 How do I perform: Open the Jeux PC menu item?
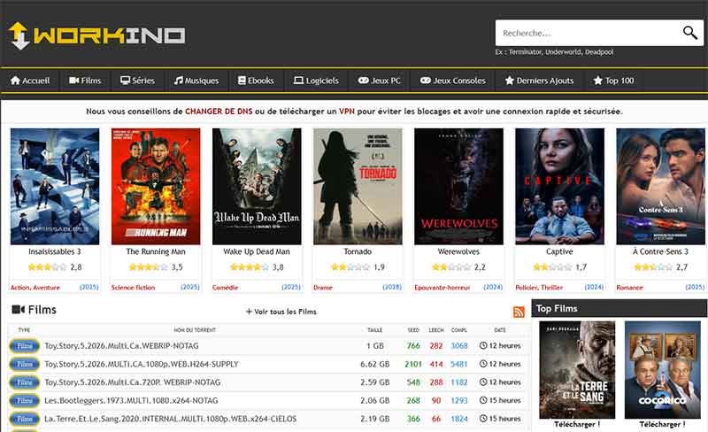(380, 81)
